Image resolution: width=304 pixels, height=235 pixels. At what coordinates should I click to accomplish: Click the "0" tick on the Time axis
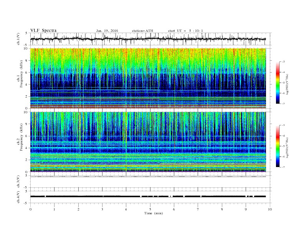tap(30, 209)
